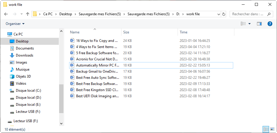The height and width of the screenshot is (133, 277).
Task: Click the Word icon of Acronis file
Action: point(72,59)
